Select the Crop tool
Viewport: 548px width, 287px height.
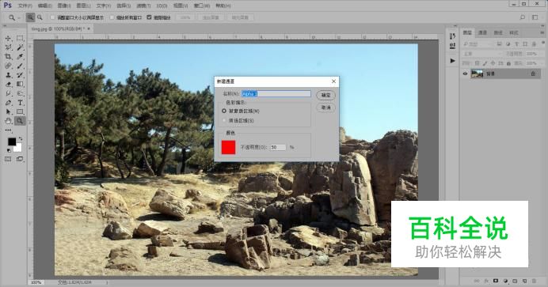[9, 56]
